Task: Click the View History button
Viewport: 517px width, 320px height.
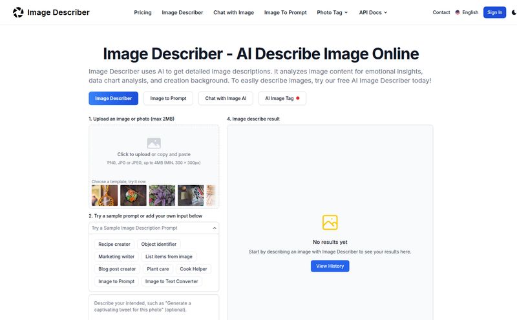Action: pos(330,266)
